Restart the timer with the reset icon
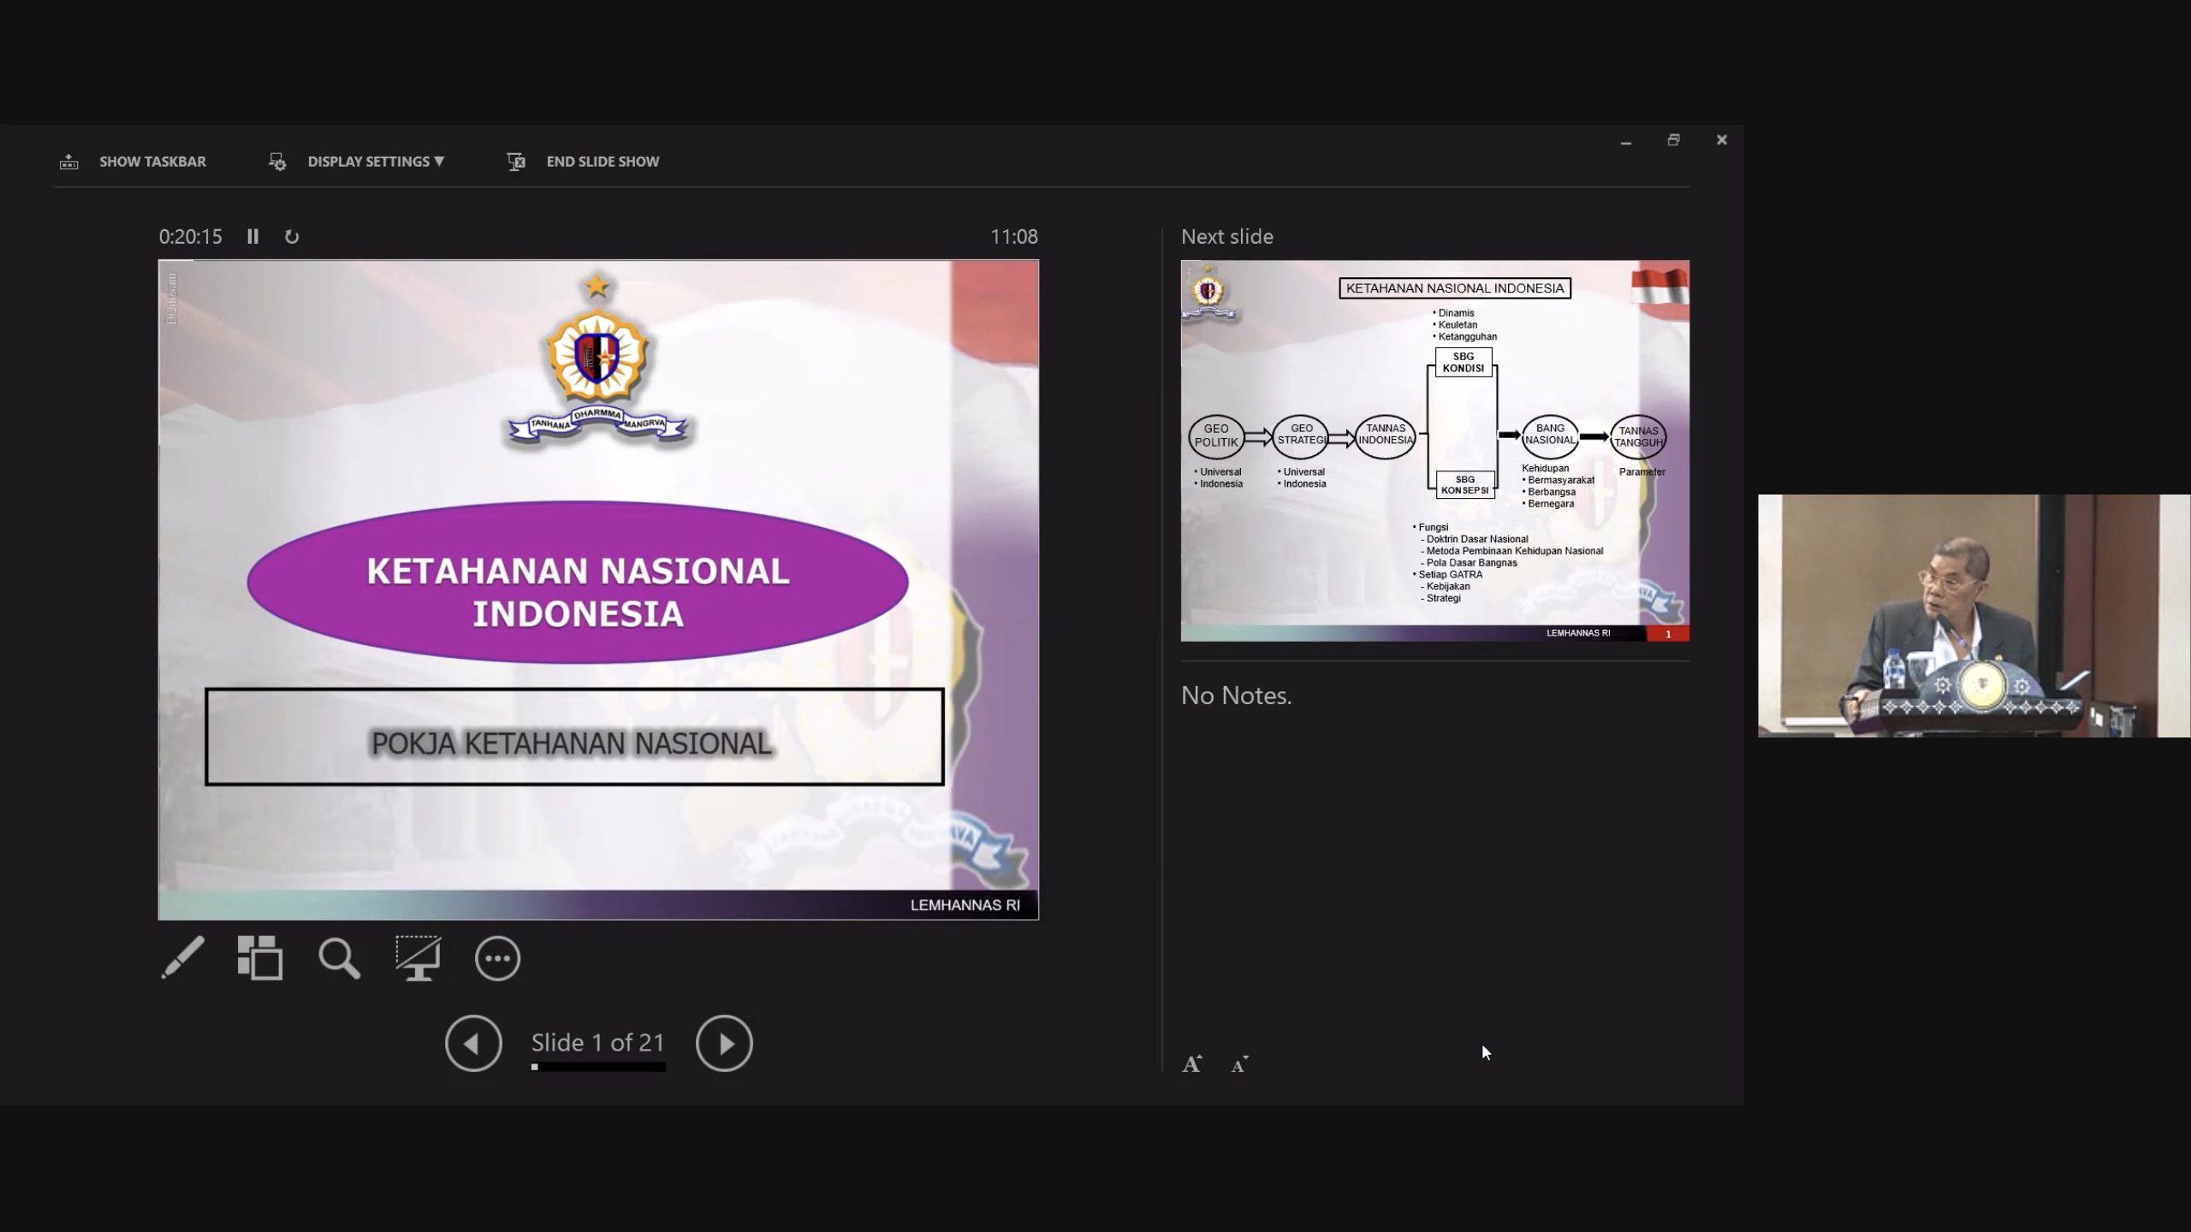 tap(292, 237)
